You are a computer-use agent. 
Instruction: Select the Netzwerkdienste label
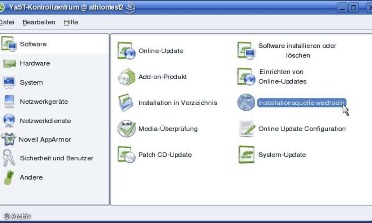tap(45, 121)
